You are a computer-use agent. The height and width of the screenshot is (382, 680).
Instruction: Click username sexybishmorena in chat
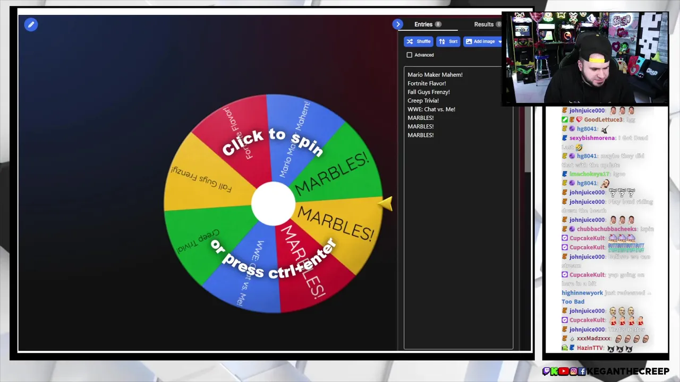[592, 138]
